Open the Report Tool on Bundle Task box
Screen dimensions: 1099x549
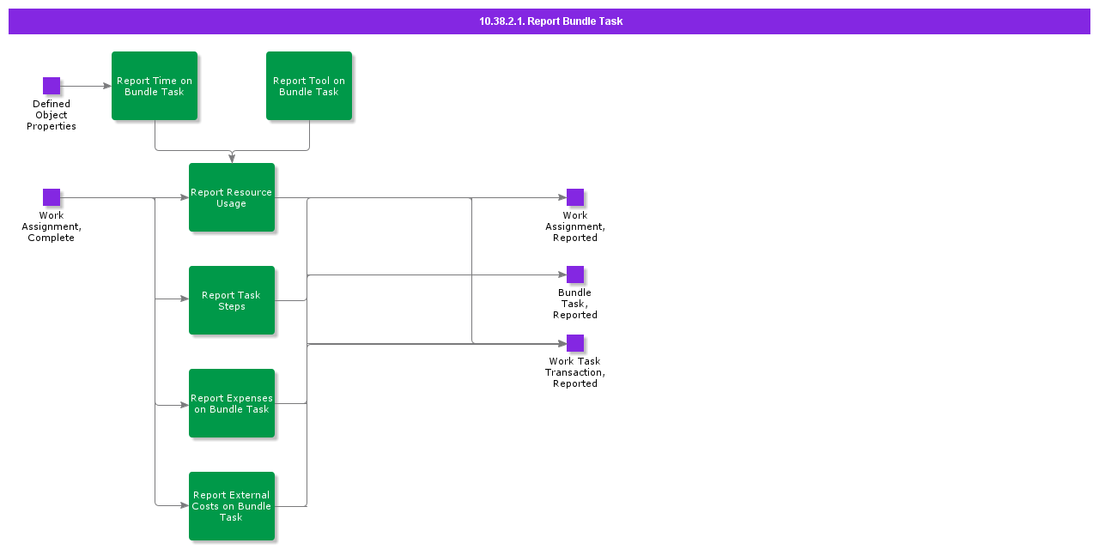click(x=309, y=86)
